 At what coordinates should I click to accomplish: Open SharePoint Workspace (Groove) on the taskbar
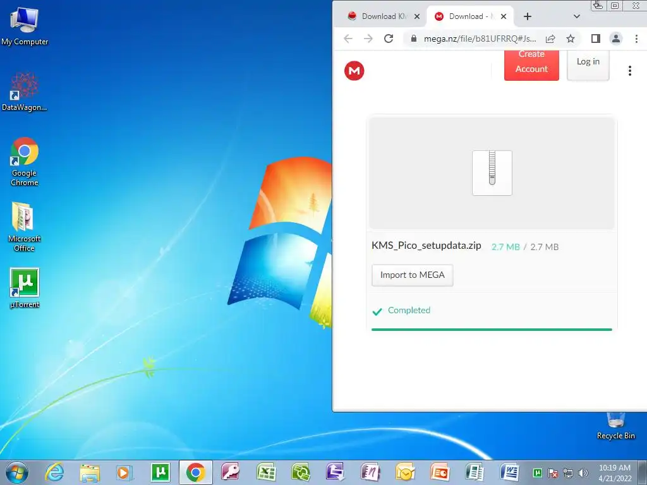301,472
